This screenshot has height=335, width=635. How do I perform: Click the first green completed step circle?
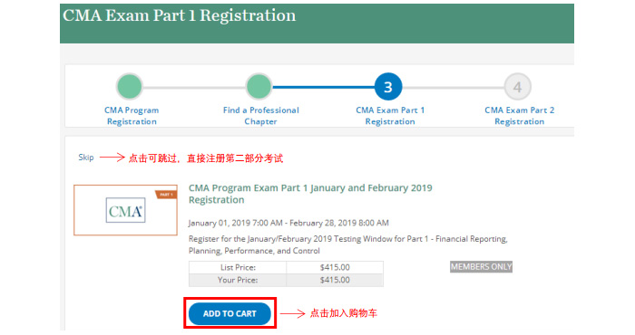coord(130,87)
